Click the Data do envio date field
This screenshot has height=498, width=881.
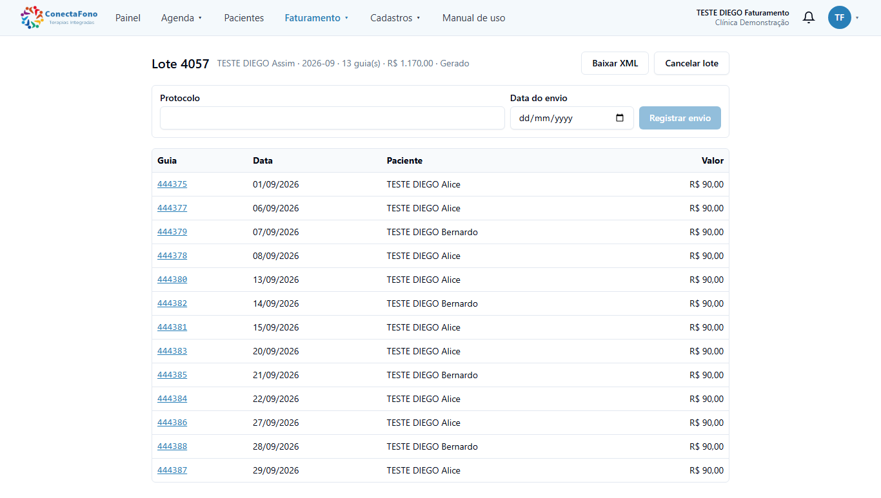(x=571, y=118)
